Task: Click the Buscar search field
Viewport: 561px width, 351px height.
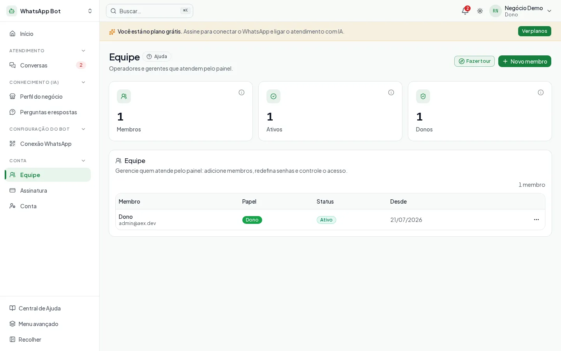Action: pyautogui.click(x=150, y=11)
